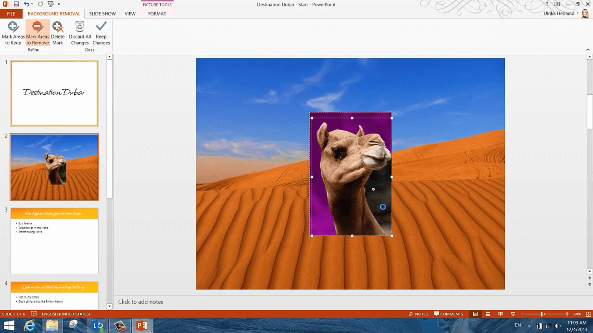Select slide 3 thumbnail
Viewport: 593px width, 333px height.
54,241
